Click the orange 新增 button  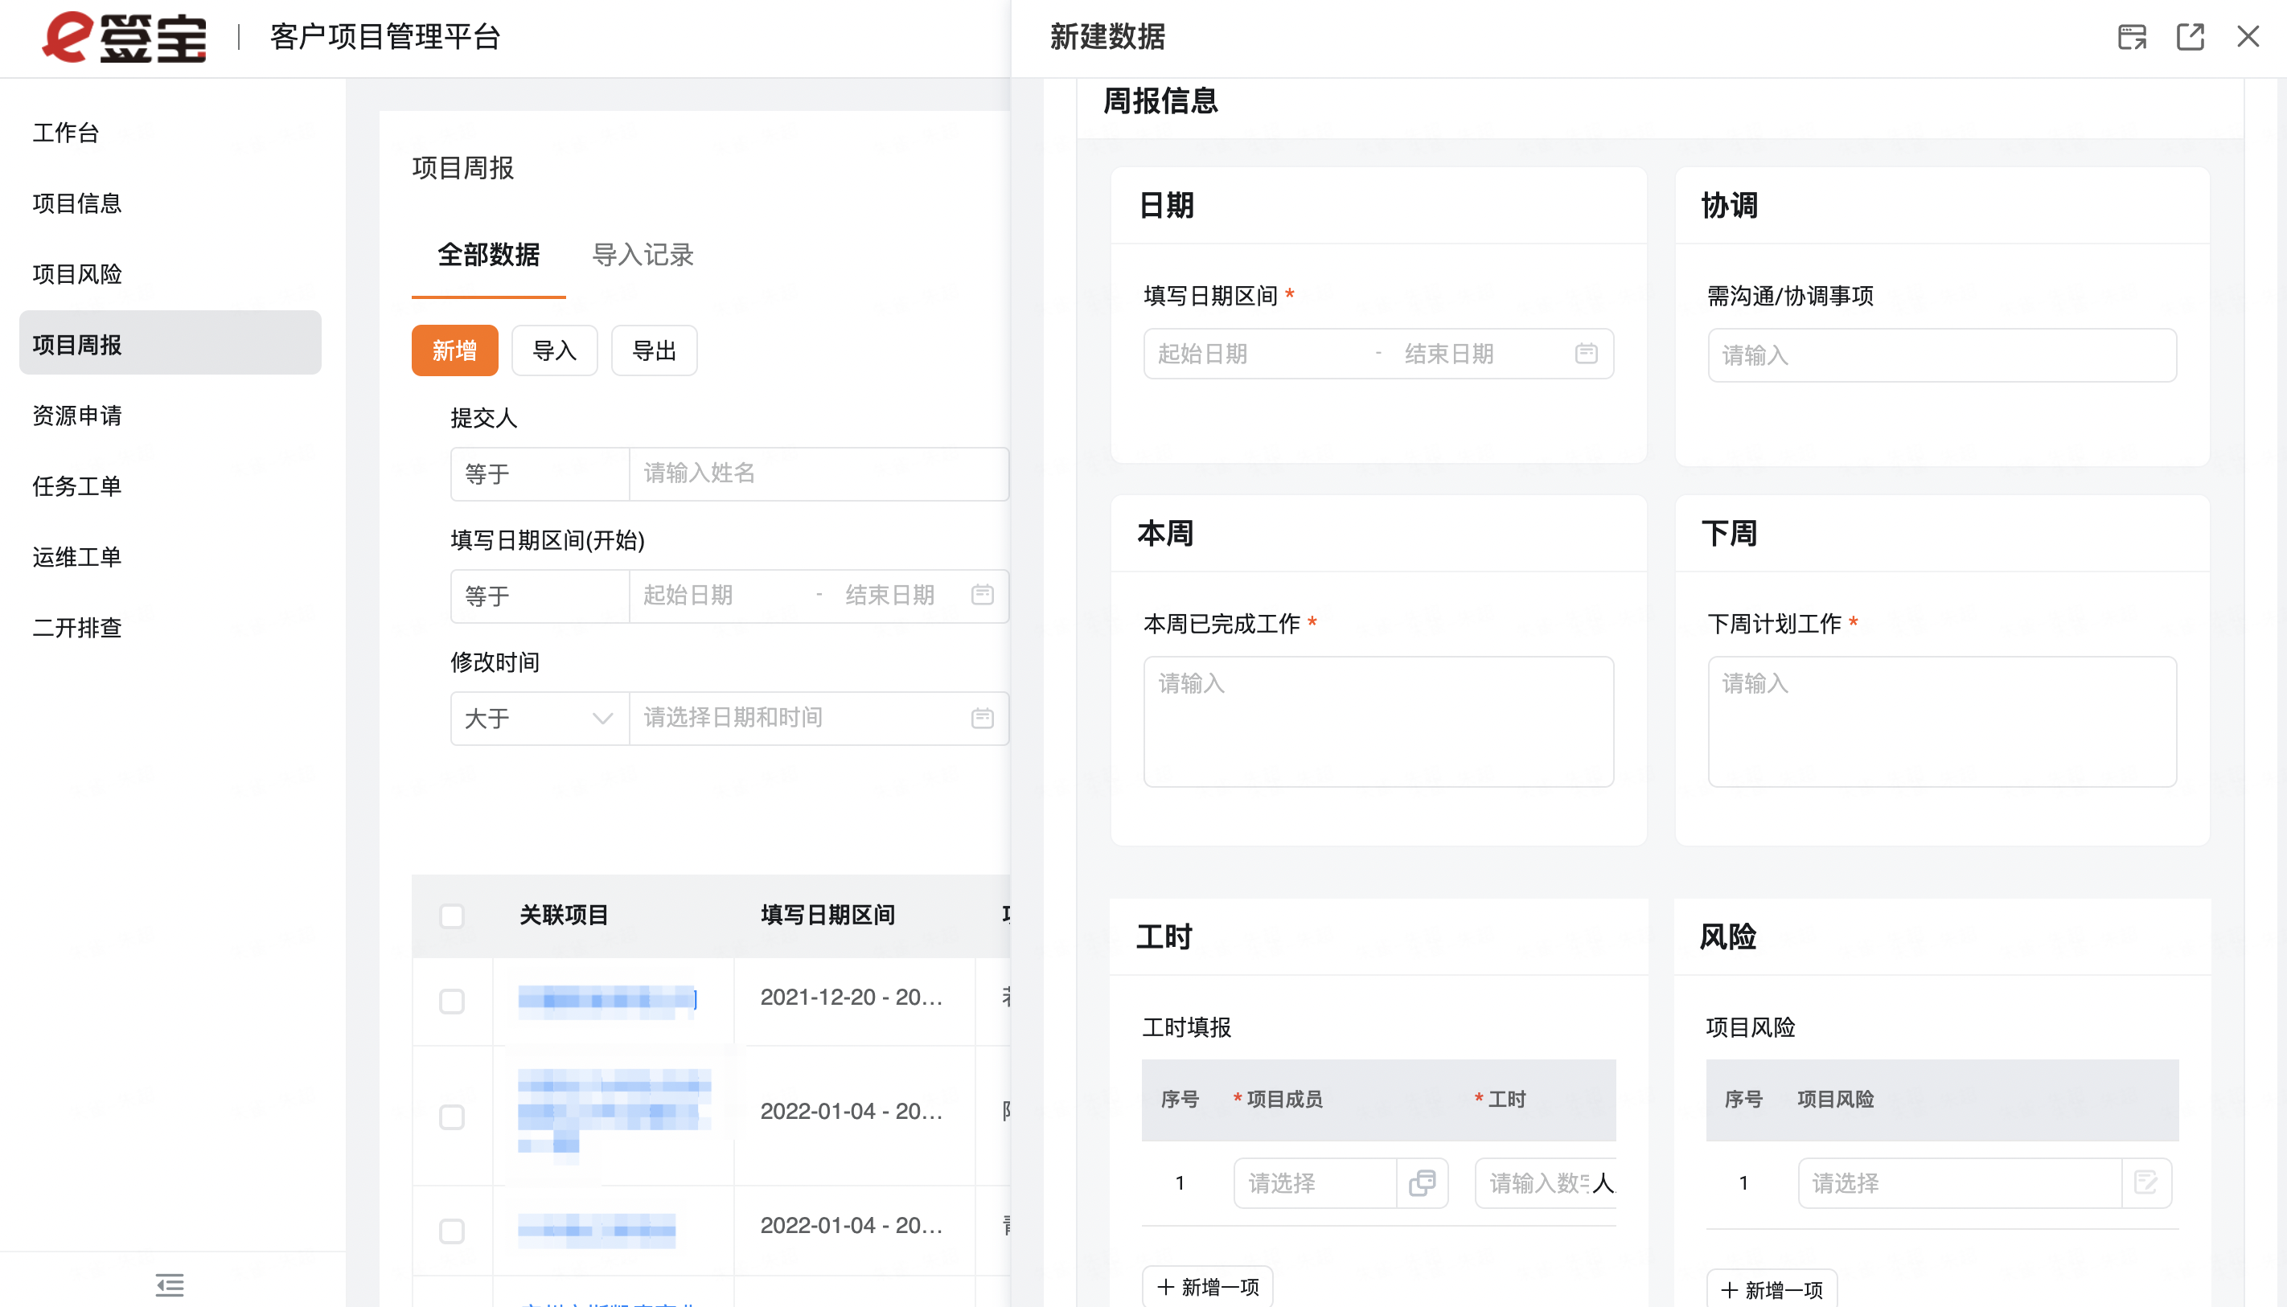455,351
